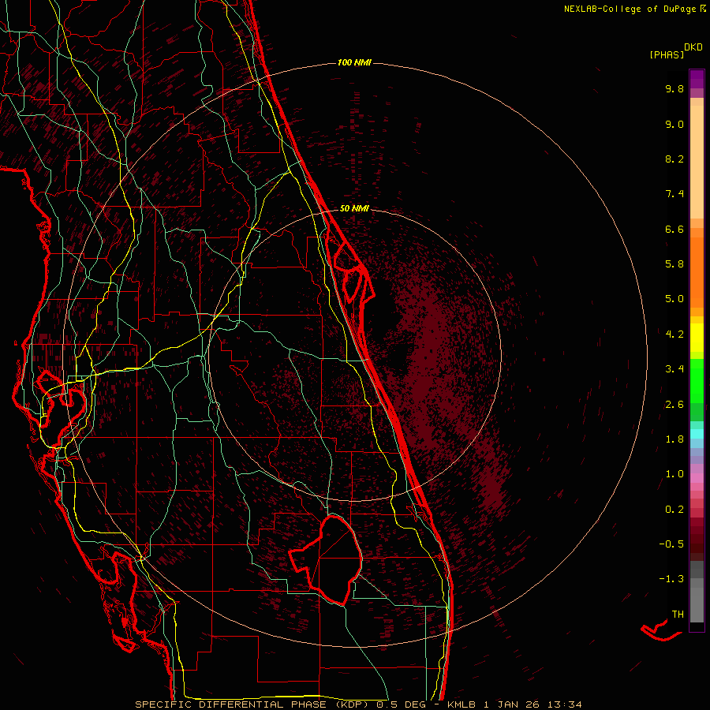Select the 1.0 value on color scale
The image size is (710, 710).
pyautogui.click(x=674, y=474)
